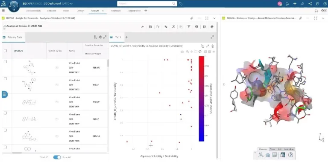Open the Molecular Design widget menu chevron
Image resolution: width=328 pixels, height=162 pixels.
323,18
